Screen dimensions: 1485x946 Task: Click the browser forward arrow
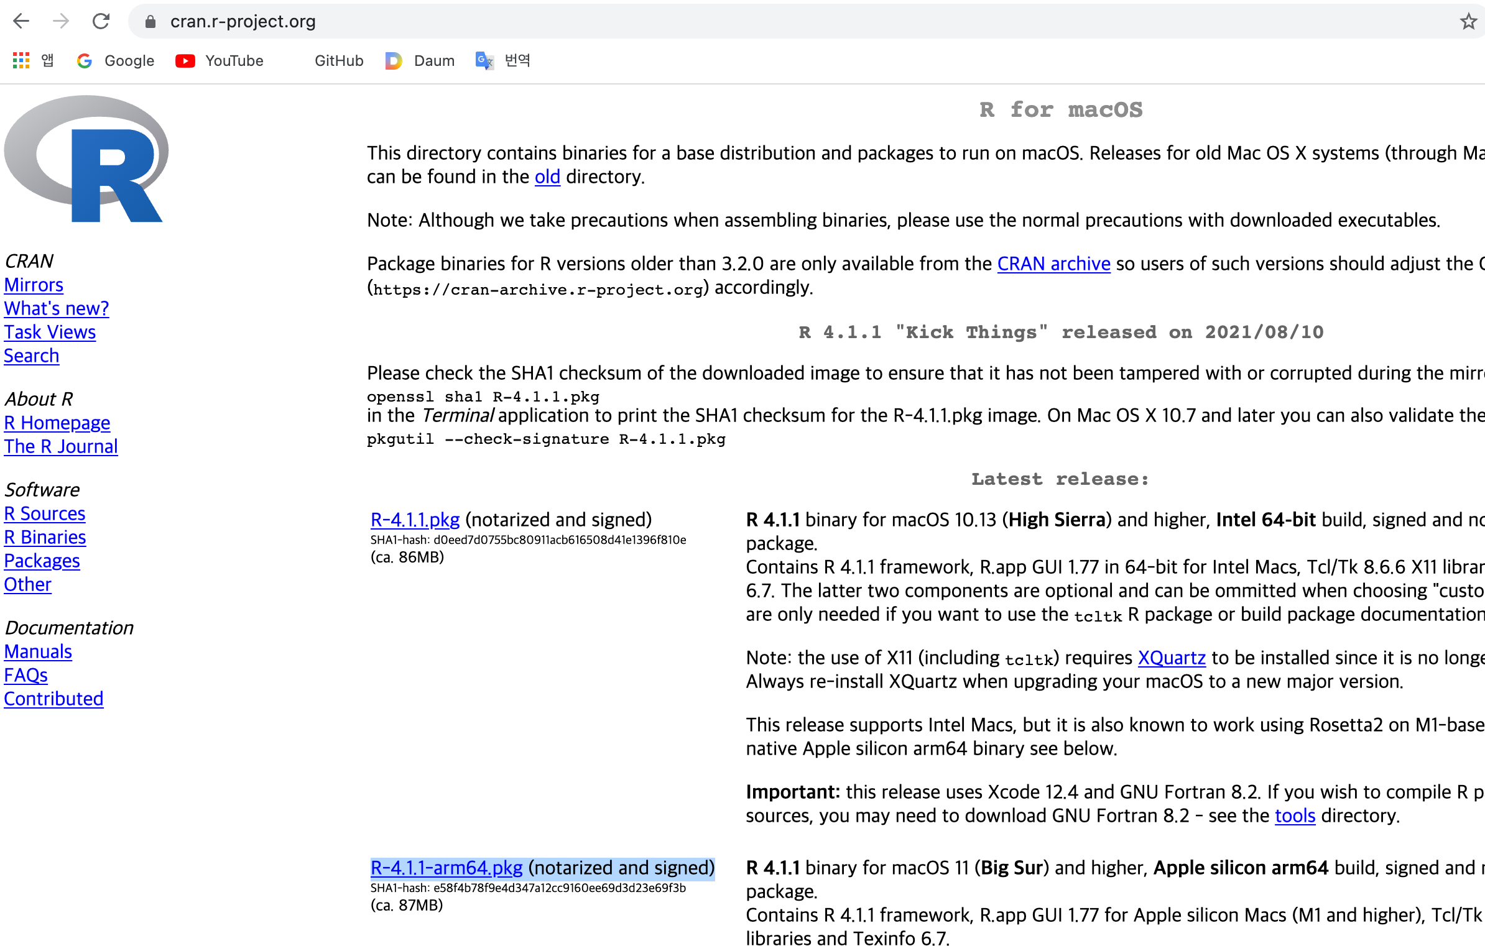pyautogui.click(x=61, y=21)
